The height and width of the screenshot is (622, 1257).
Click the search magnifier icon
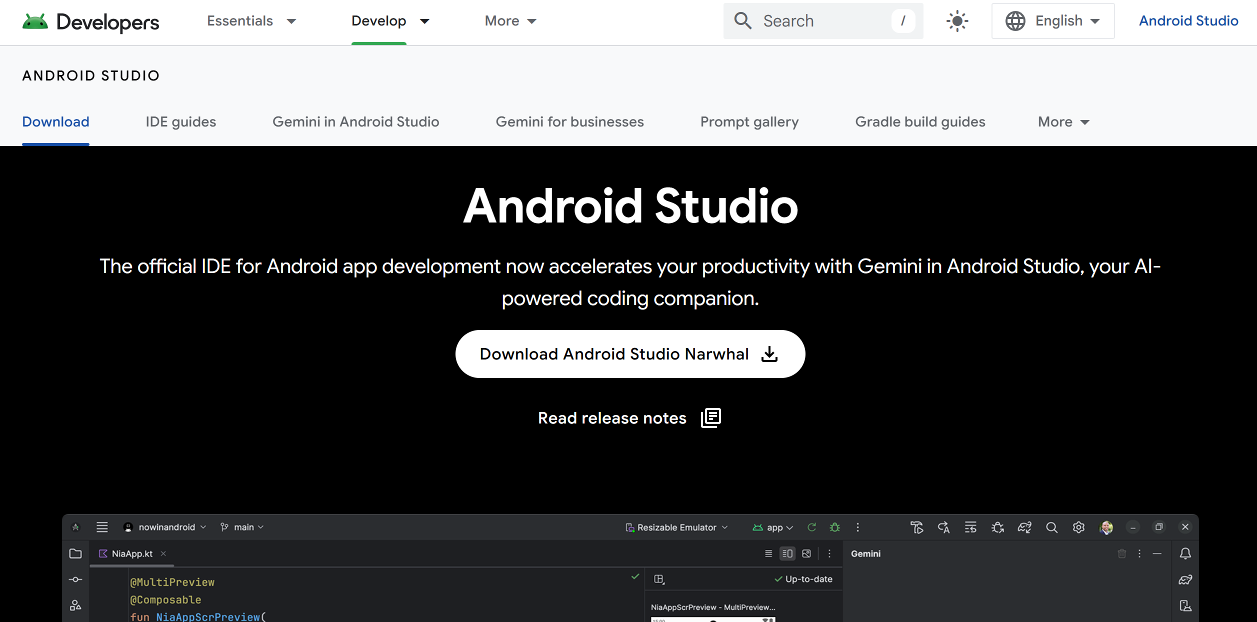[x=742, y=21]
